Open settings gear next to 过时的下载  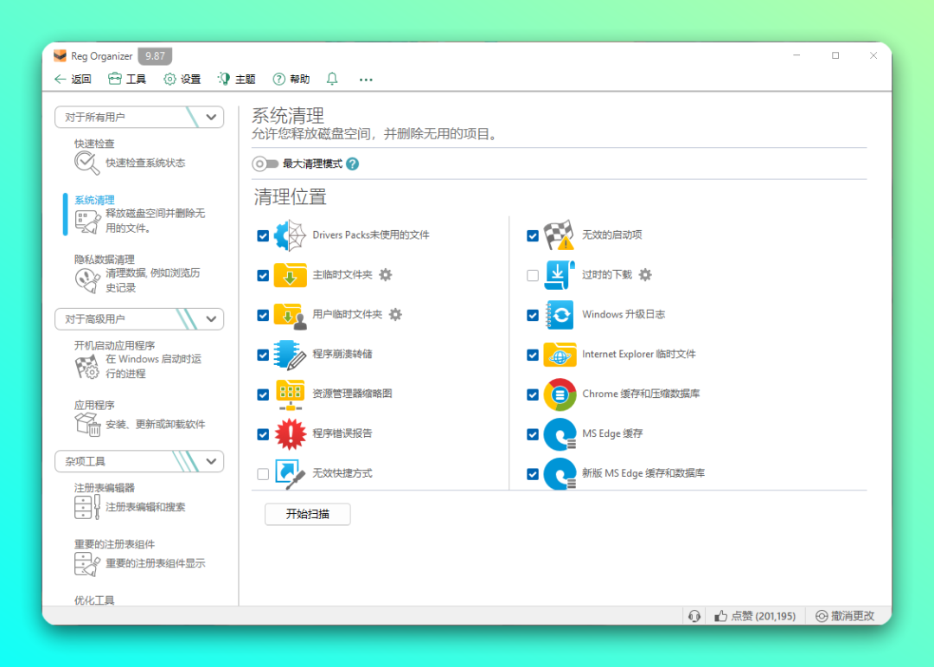click(x=645, y=274)
